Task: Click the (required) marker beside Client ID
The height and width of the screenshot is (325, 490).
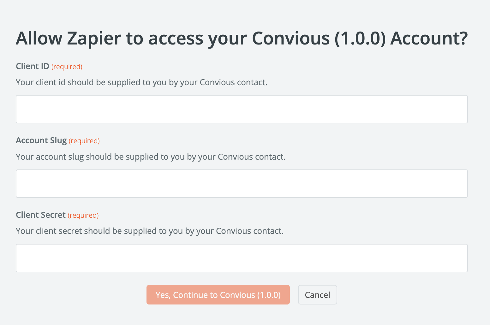Action: pos(67,67)
